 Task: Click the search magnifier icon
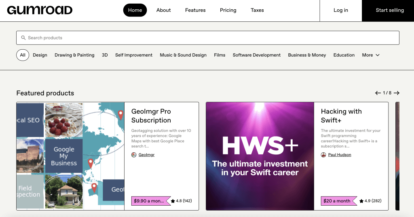[x=23, y=38]
